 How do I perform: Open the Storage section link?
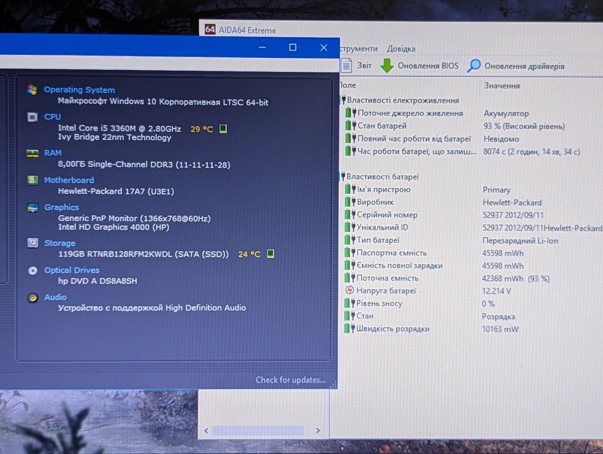tap(60, 243)
